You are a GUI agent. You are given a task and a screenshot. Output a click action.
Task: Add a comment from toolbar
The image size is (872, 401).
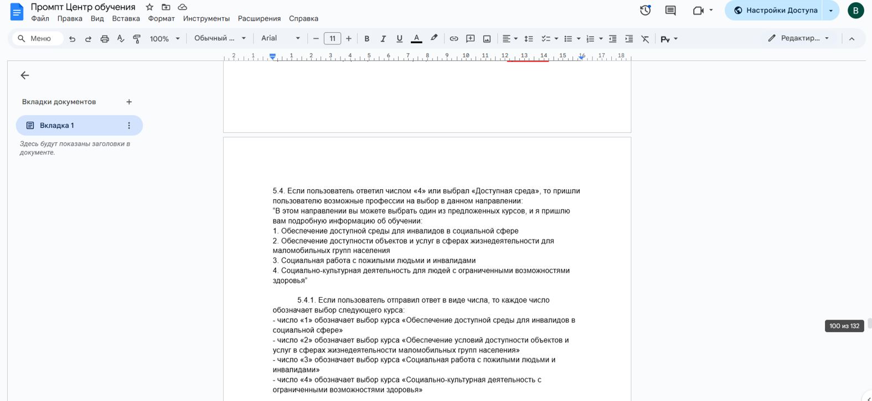(x=470, y=39)
